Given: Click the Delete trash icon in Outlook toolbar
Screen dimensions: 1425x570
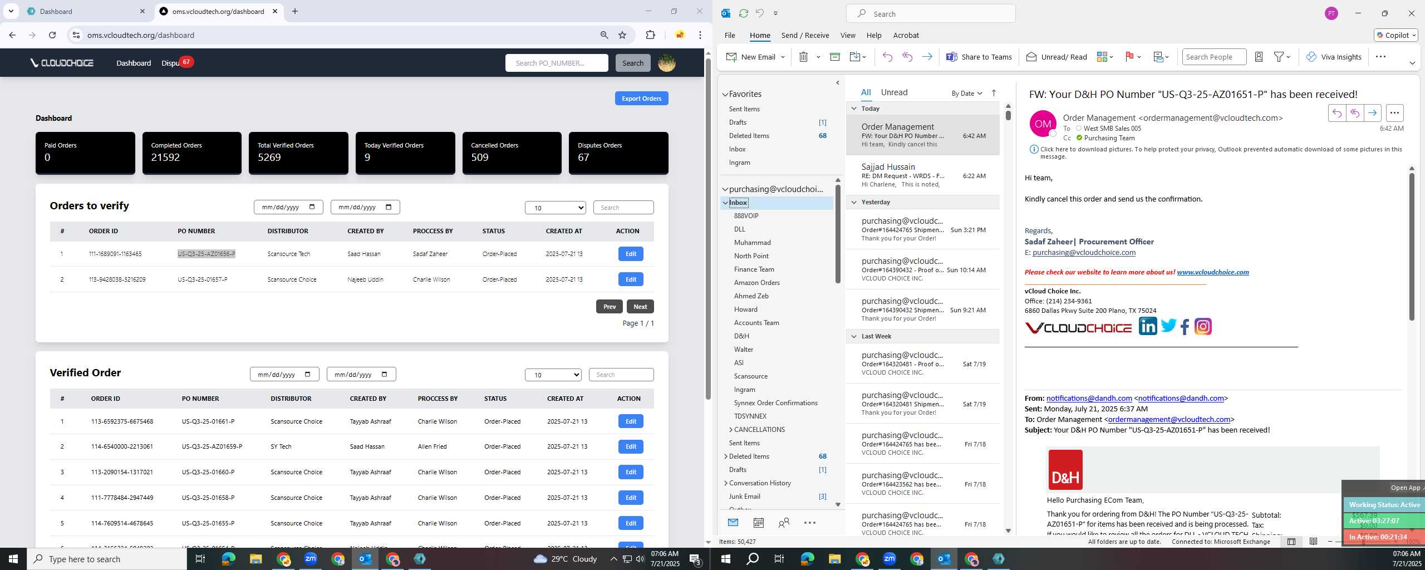Looking at the screenshot, I should tap(803, 57).
